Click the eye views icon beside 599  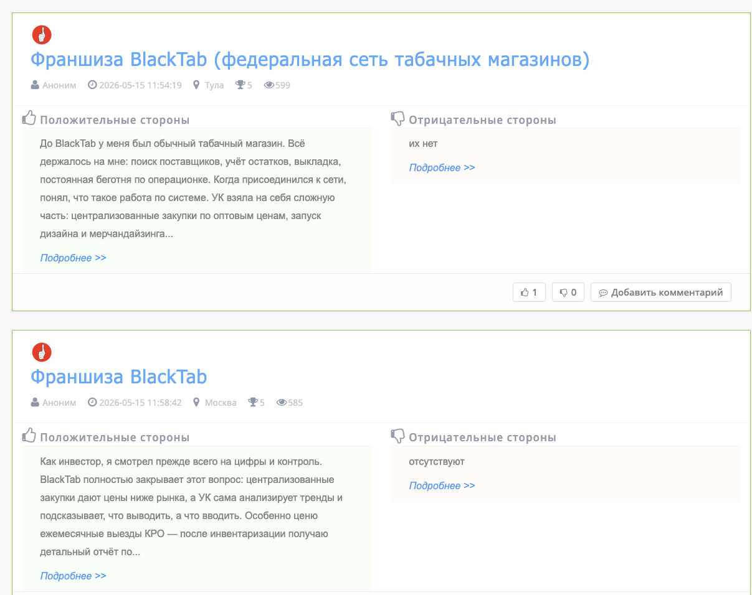point(269,85)
